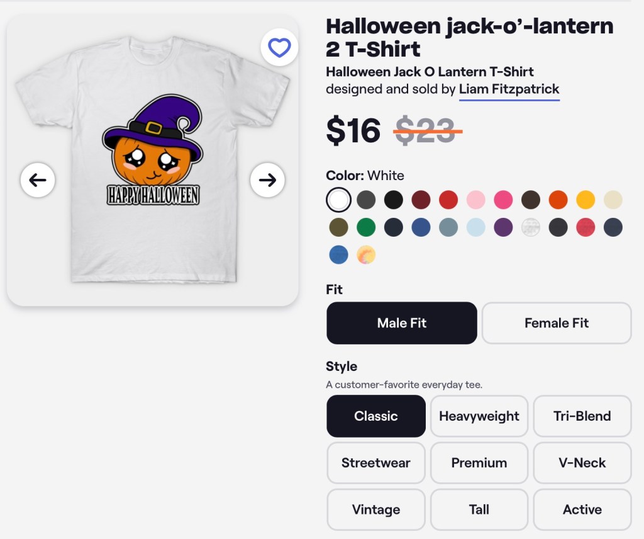Select the black color swatch

tap(394, 200)
